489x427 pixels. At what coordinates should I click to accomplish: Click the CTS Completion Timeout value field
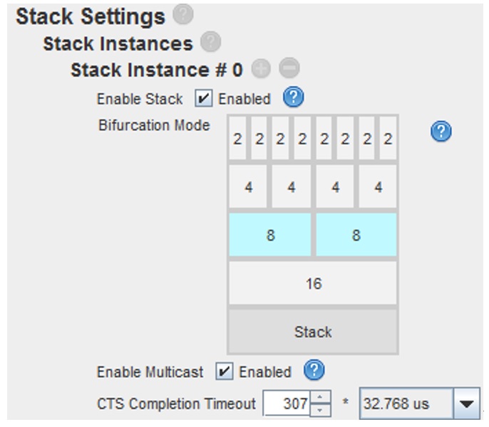[x=287, y=404]
